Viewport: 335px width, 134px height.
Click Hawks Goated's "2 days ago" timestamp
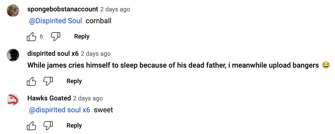point(88,98)
